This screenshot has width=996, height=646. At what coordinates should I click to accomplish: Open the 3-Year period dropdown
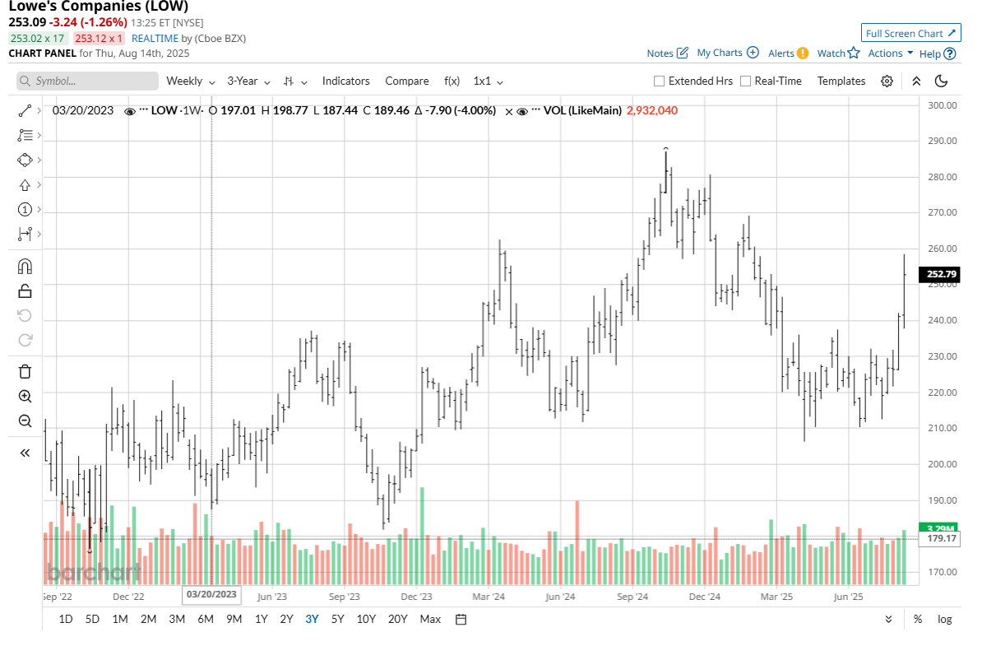coord(249,81)
